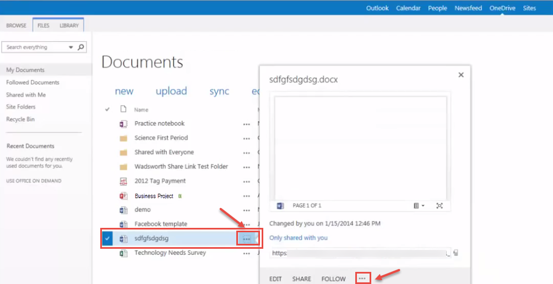The width and height of the screenshot is (553, 284).
Task: Open the 2012 Tag Payment file
Action: point(160,181)
